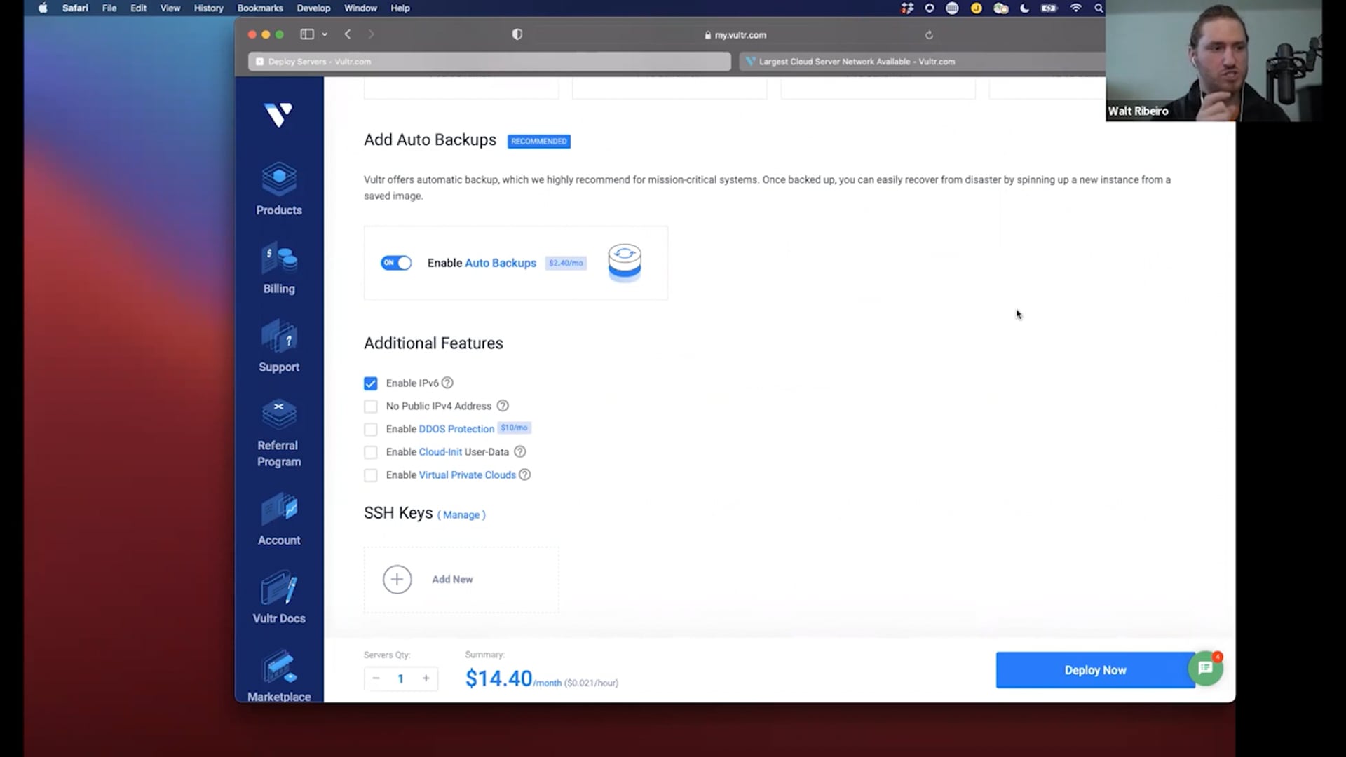Decrease servers quantity with minus

[376, 678]
